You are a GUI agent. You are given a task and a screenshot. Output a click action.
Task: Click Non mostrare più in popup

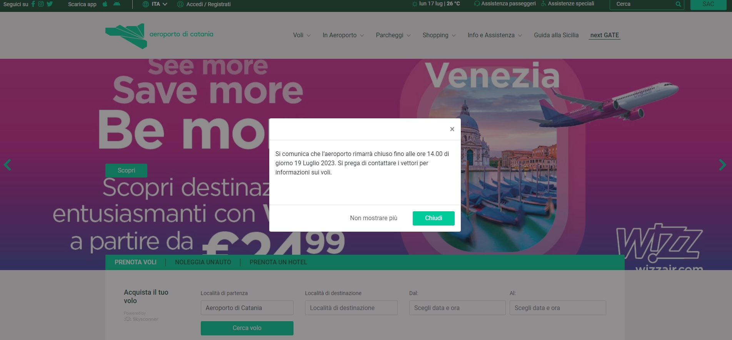374,218
